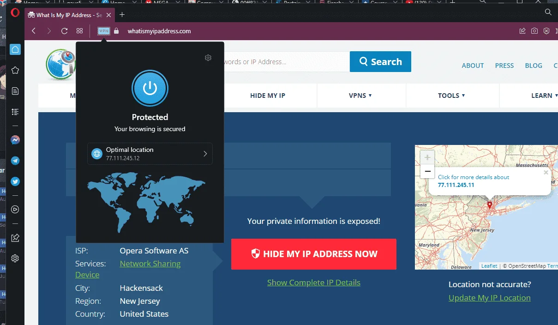Open the Device link

point(87,275)
